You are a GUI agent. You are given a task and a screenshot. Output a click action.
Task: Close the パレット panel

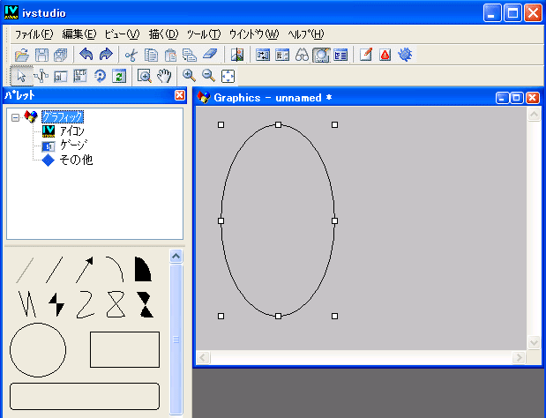click(x=180, y=95)
